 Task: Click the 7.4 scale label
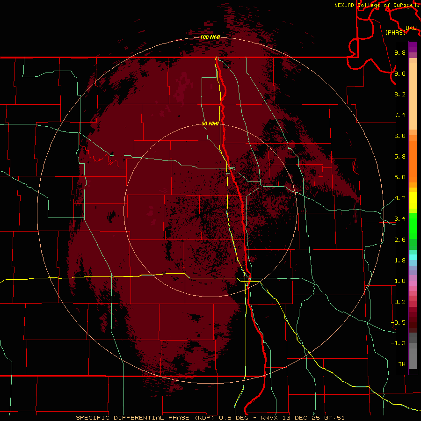coord(400,115)
